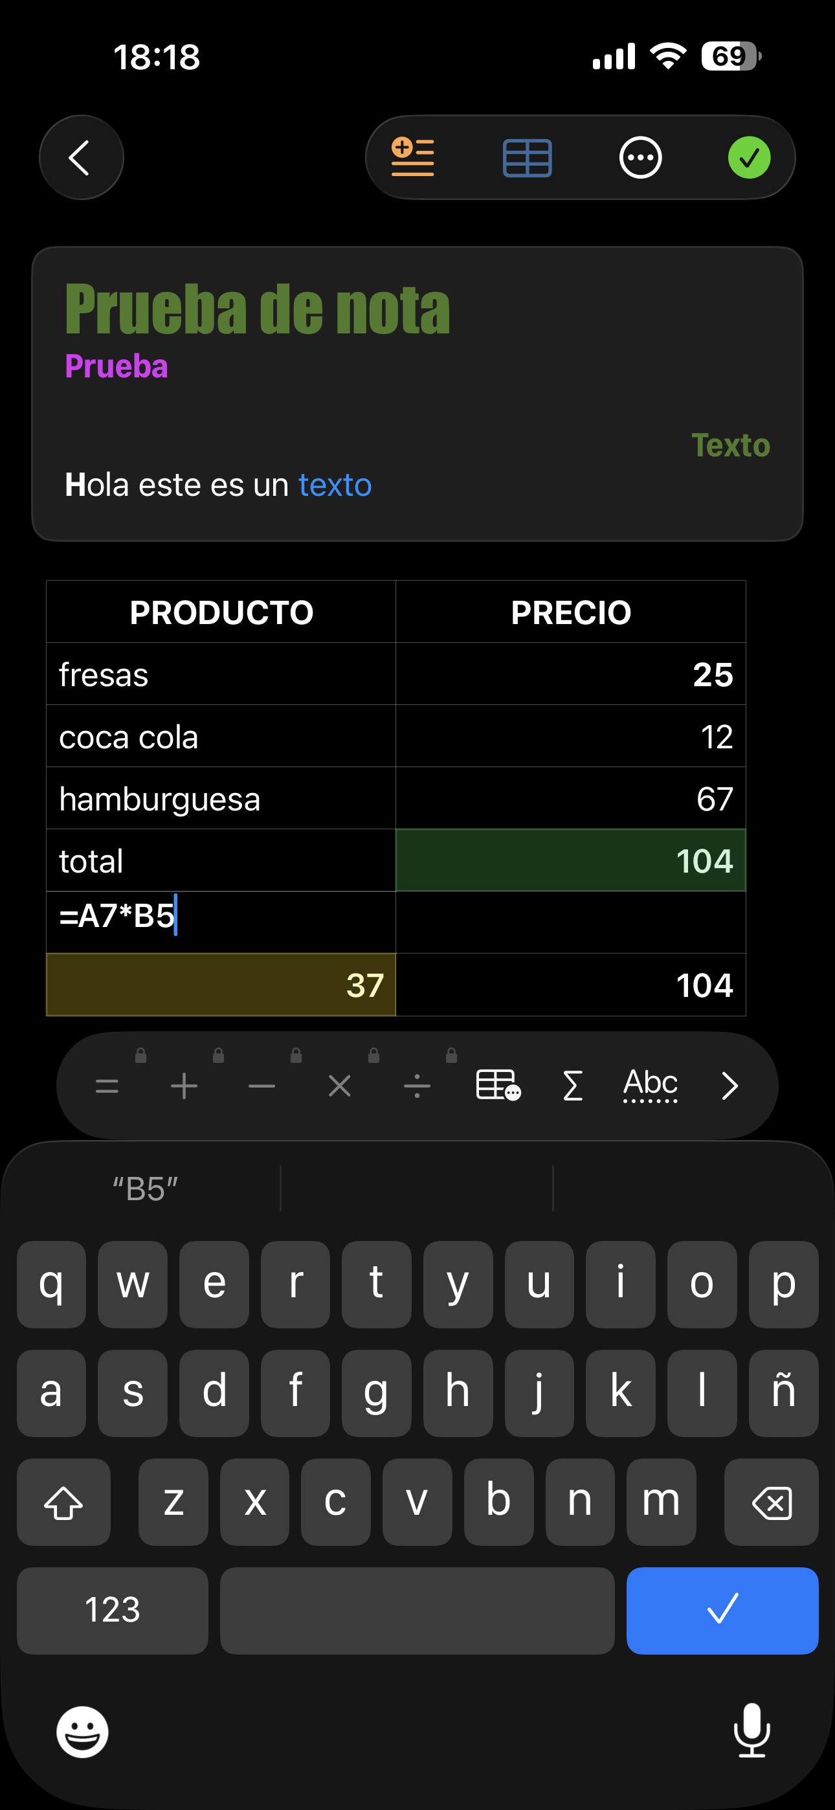Tap the back arrow button
835x1810 pixels.
81,157
